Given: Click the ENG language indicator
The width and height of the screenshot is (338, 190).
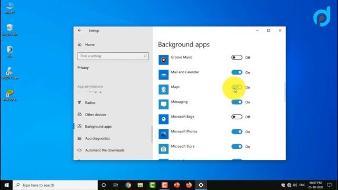Looking at the screenshot, I should pos(303,185).
